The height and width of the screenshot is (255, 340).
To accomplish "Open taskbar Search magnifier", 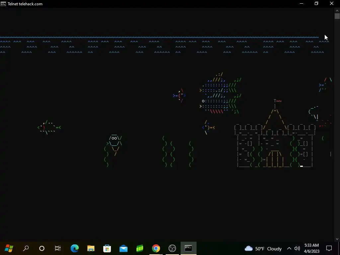I will 26,248.
